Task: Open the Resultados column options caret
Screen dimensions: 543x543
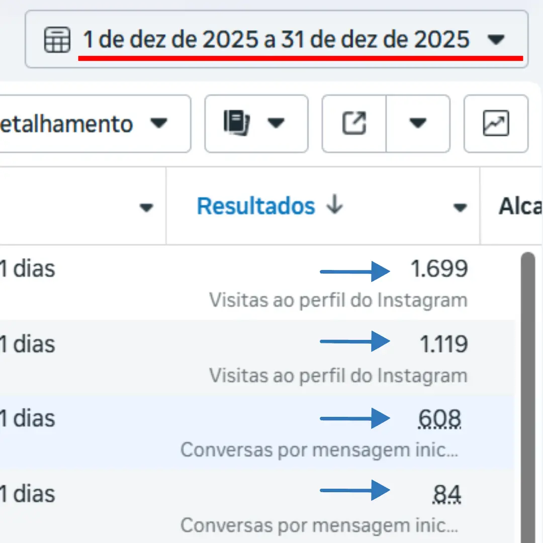Action: pyautogui.click(x=460, y=207)
